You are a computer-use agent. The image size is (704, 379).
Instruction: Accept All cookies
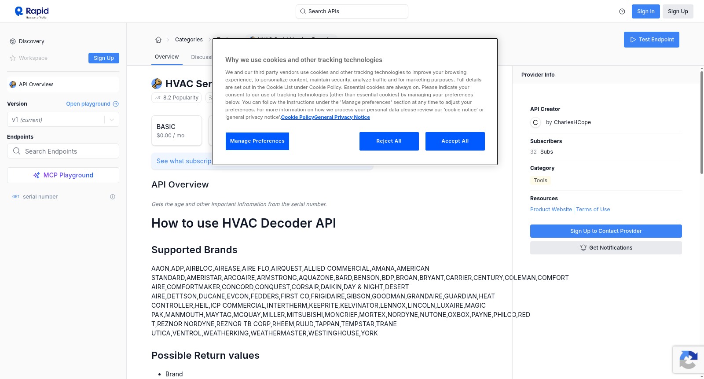point(455,141)
